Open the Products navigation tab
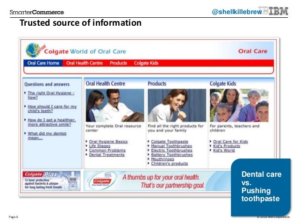Viewport: 298px width, 224px height. (118, 63)
